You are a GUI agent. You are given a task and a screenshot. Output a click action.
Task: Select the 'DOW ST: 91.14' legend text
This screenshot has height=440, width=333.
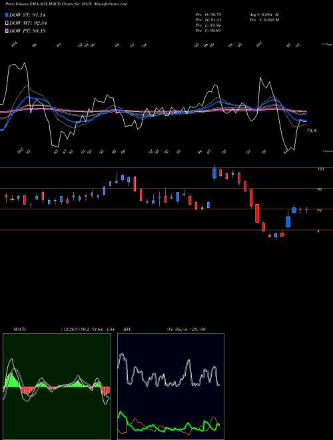click(x=27, y=15)
